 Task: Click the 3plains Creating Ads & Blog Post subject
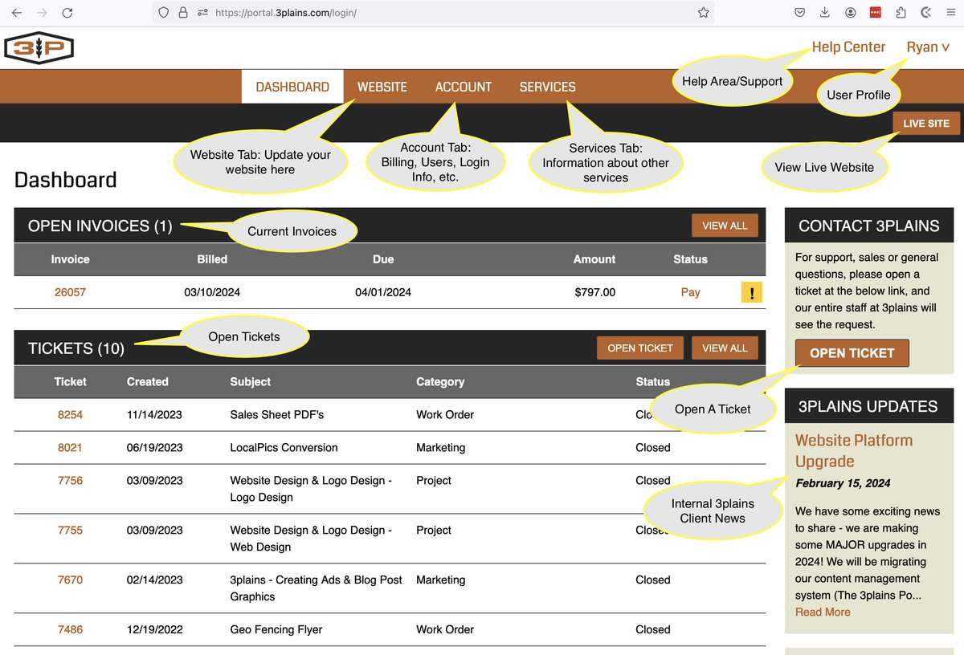[x=317, y=588]
